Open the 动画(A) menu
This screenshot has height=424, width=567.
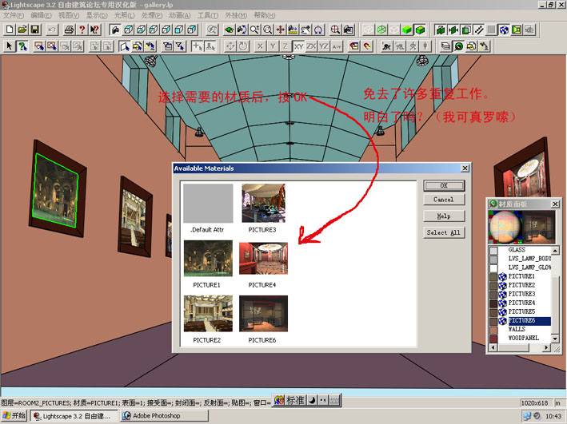click(x=180, y=15)
